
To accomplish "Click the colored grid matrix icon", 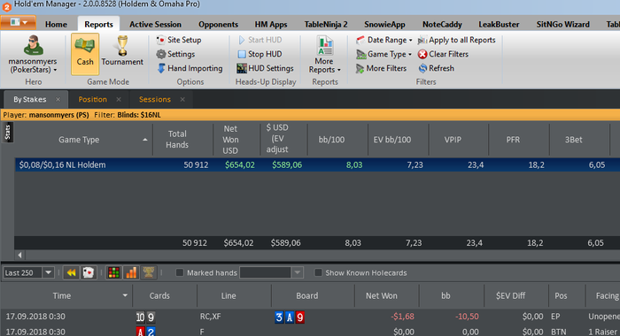I will 114,273.
